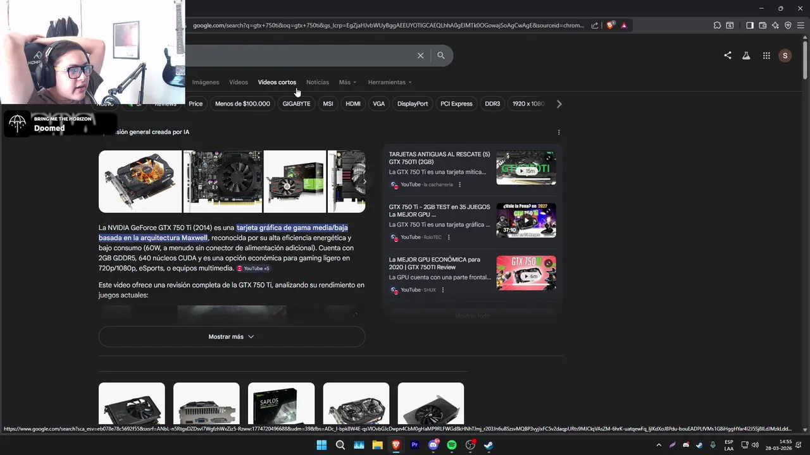Click the share page icon in address bar
This screenshot has height=455, width=810.
point(595,25)
